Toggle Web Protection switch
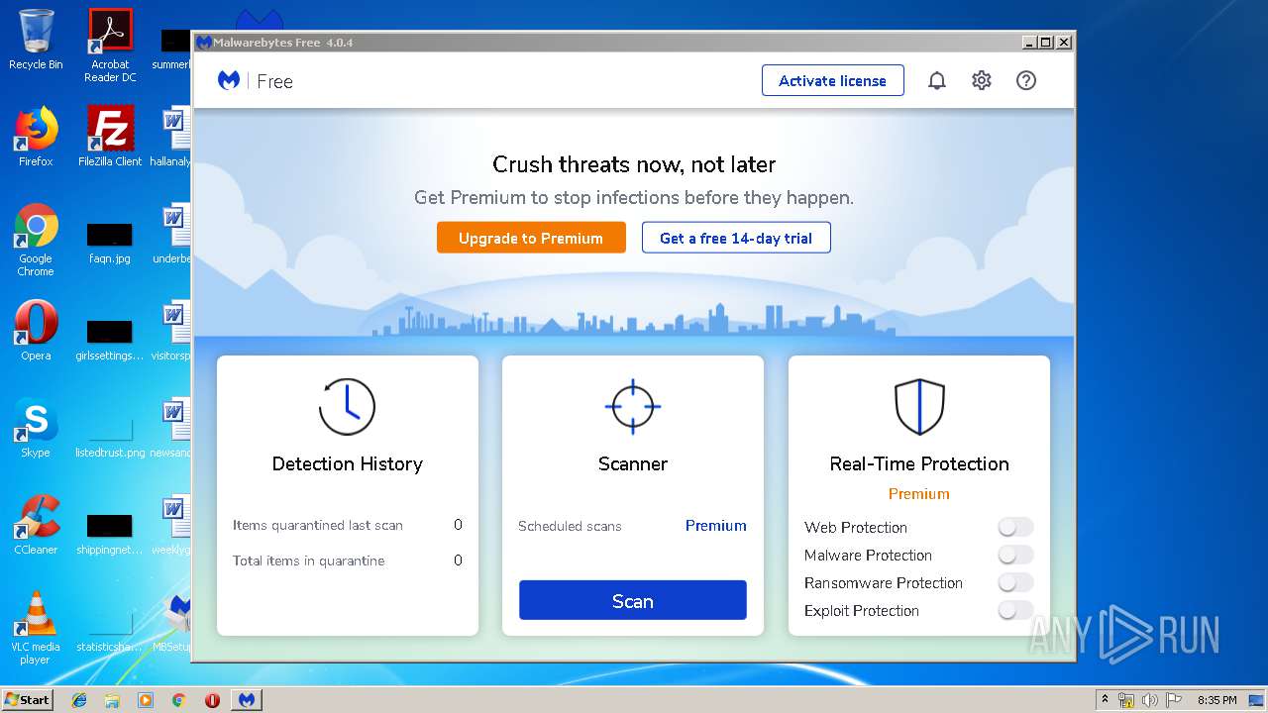Viewport: 1268px width, 713px height. [x=1015, y=527]
